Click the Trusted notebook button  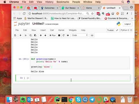(x=110, y=30)
